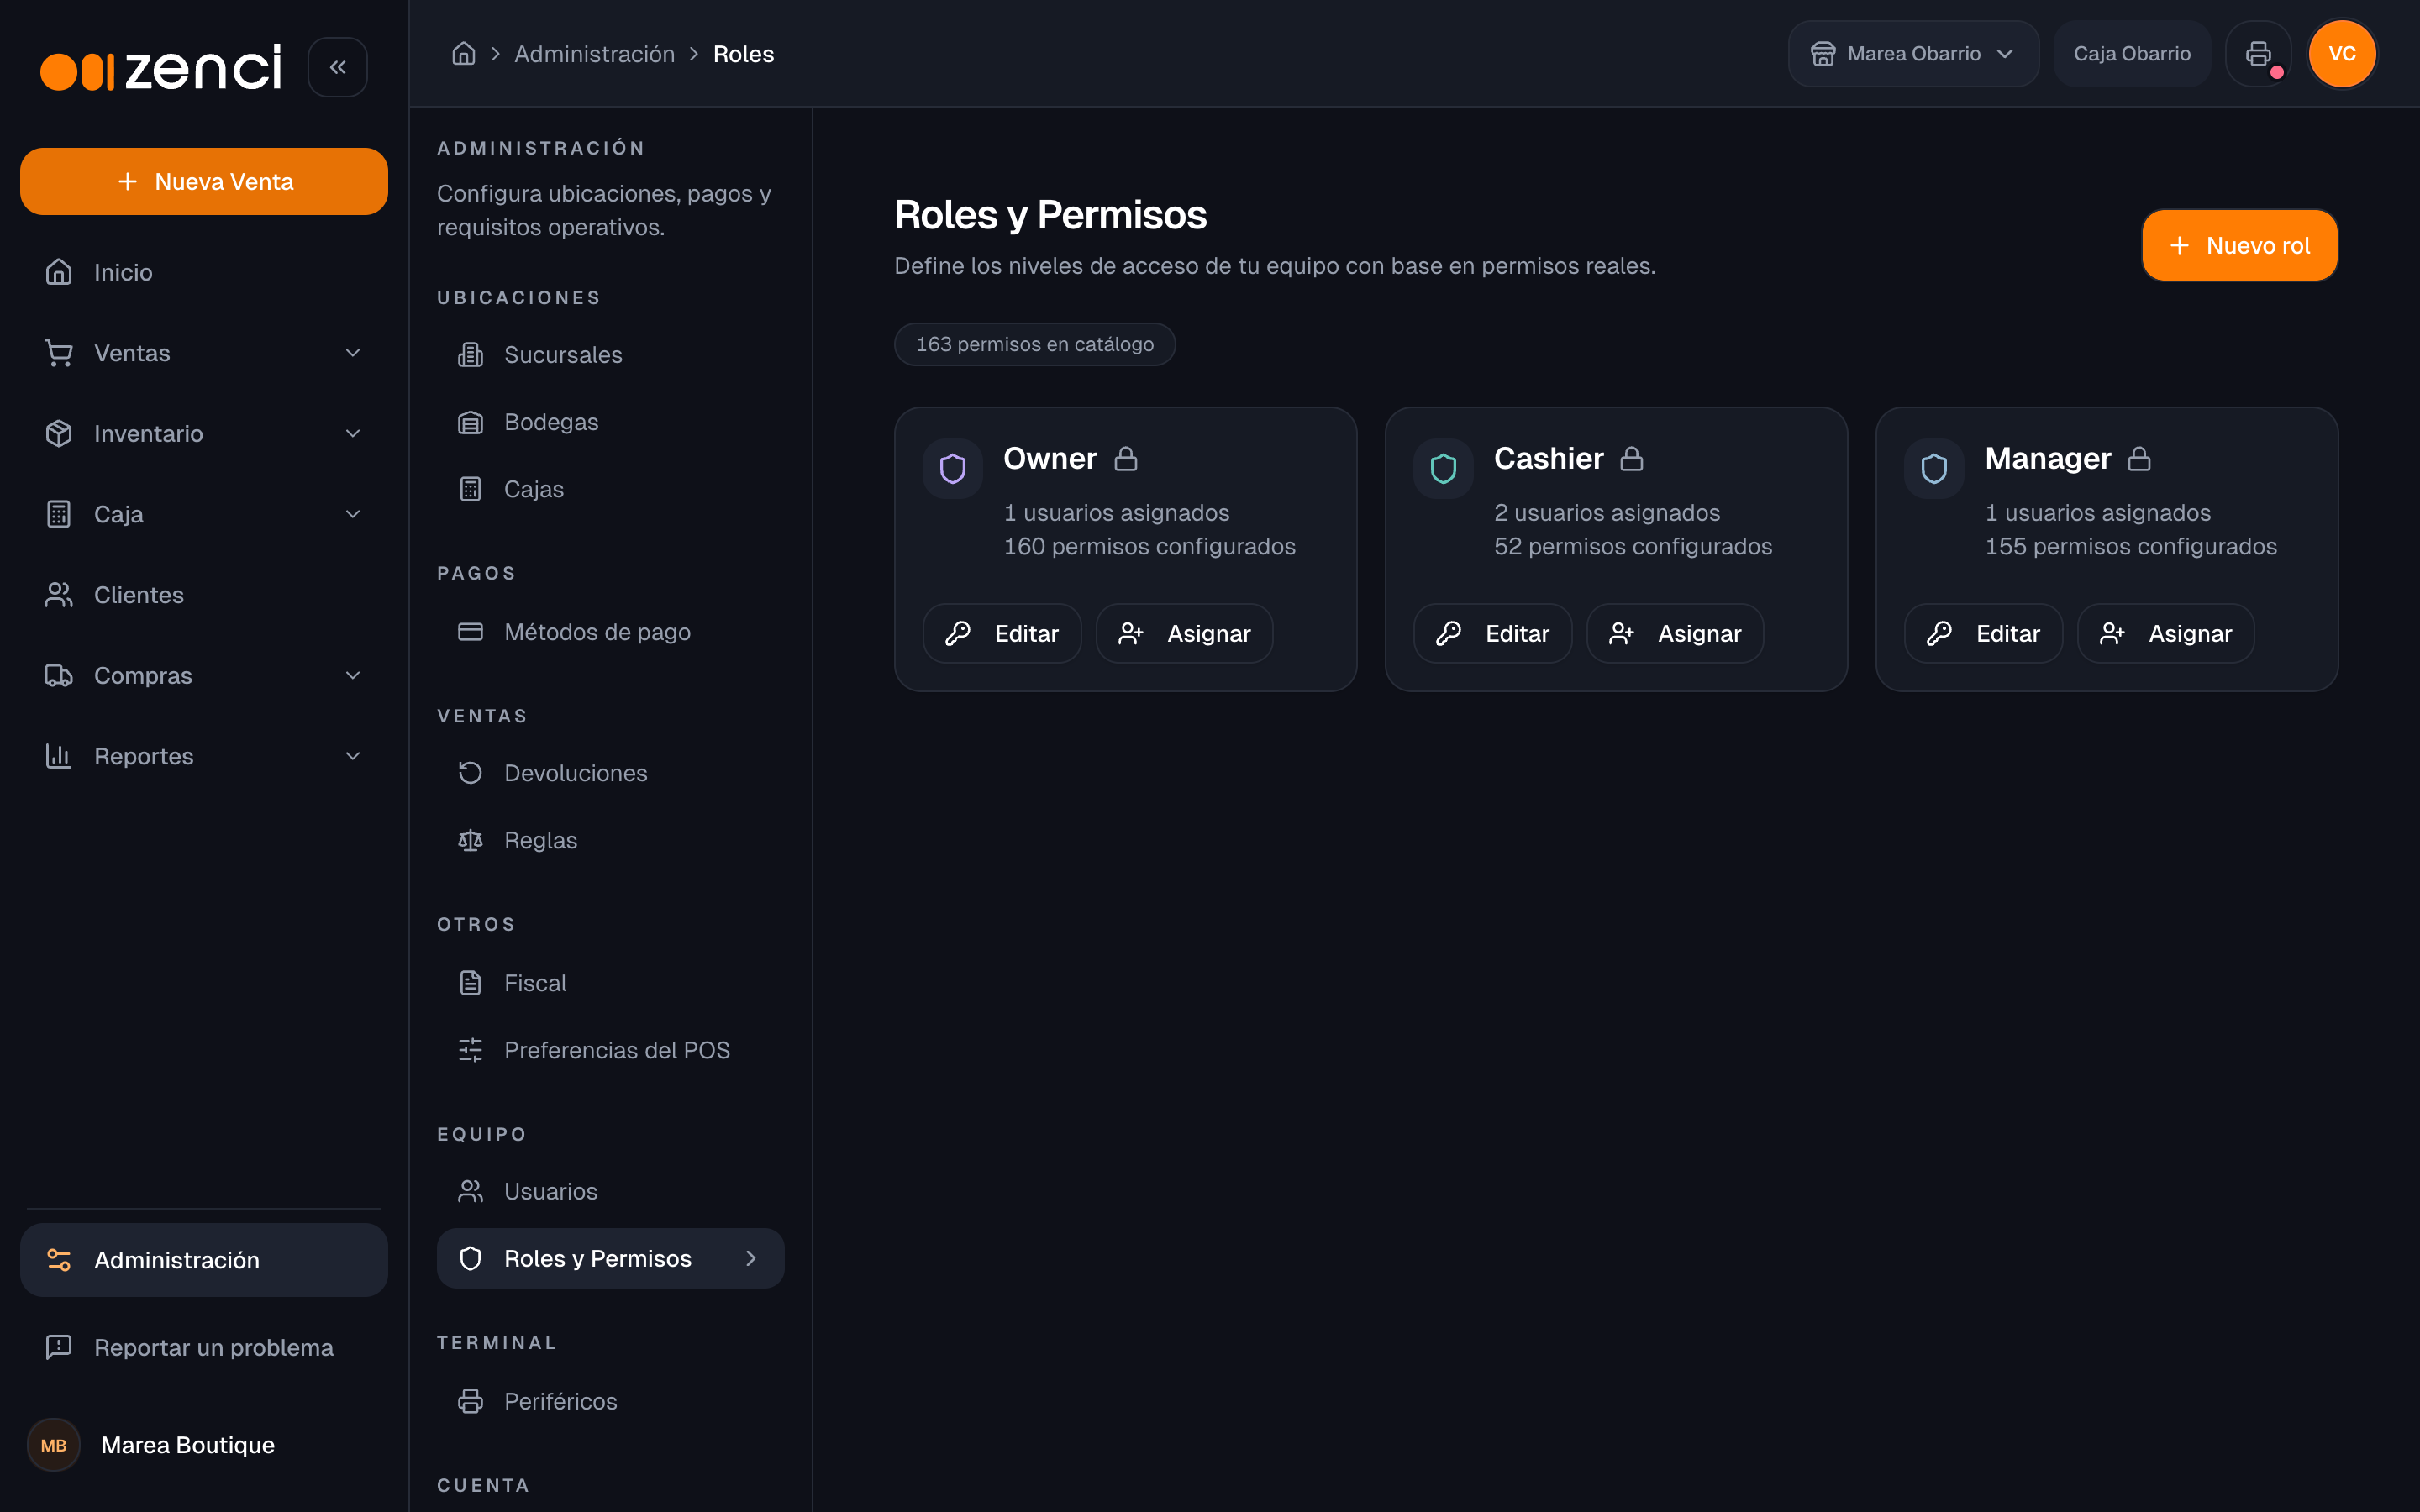Open Fiscal settings
Viewport: 2420px width, 1512px height.
(x=610, y=983)
